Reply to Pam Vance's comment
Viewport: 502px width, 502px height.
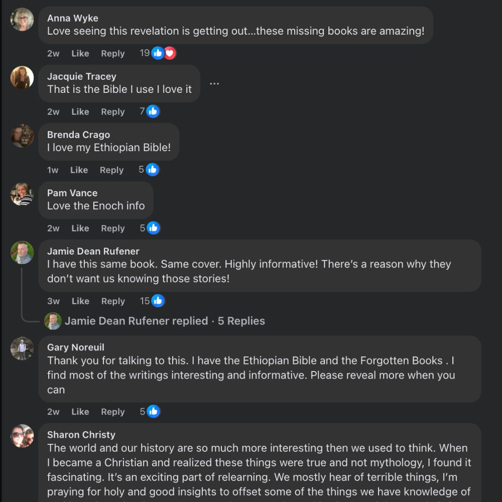113,228
